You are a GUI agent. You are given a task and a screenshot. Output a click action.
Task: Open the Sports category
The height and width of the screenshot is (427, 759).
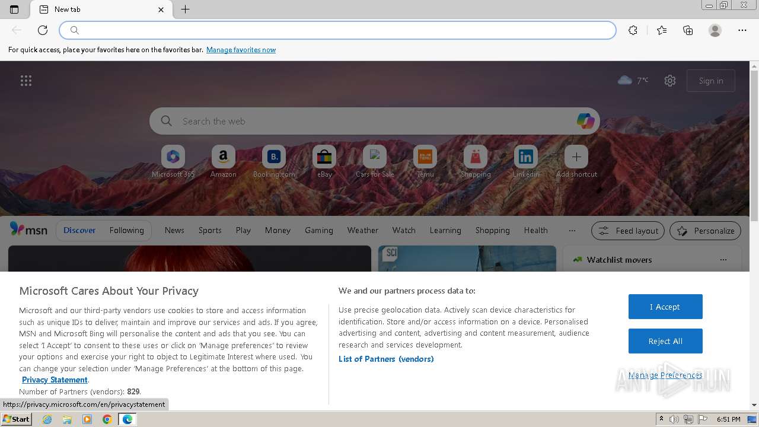tap(210, 230)
